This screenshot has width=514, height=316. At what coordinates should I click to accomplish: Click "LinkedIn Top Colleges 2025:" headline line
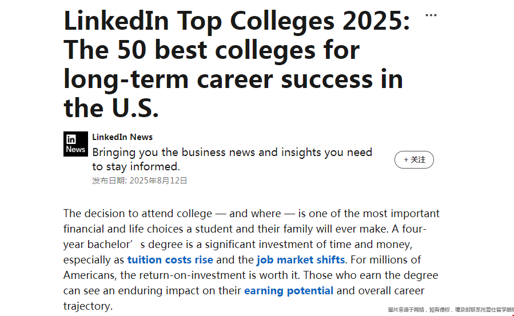237,22
